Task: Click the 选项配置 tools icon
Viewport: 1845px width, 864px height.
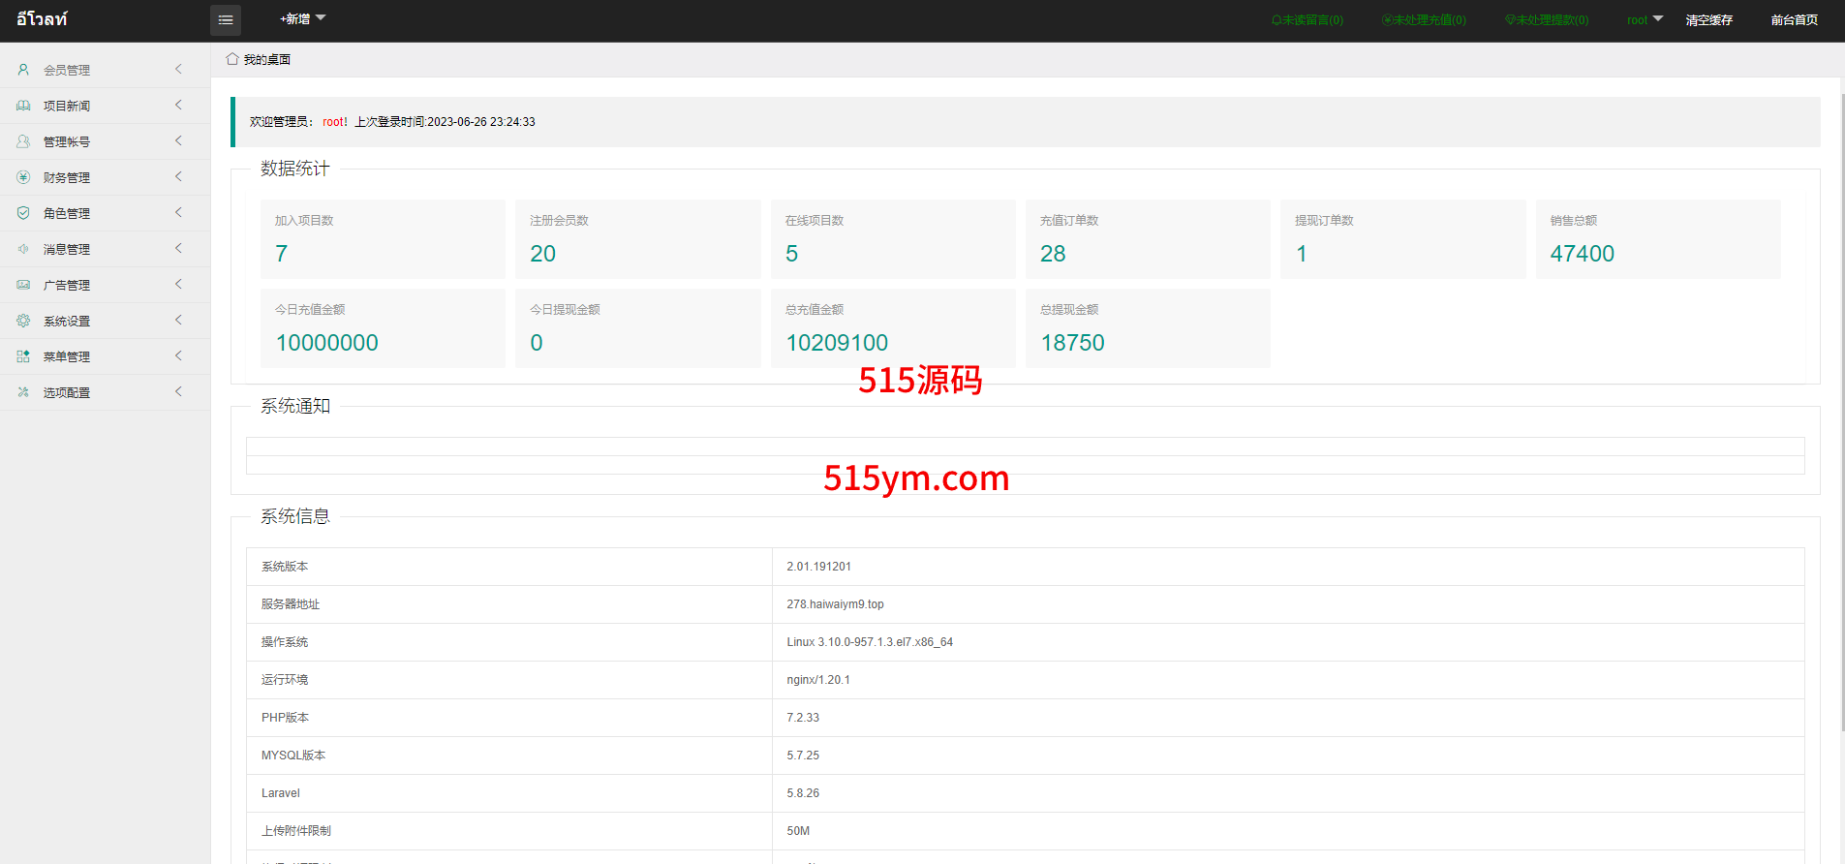Action: (x=23, y=392)
